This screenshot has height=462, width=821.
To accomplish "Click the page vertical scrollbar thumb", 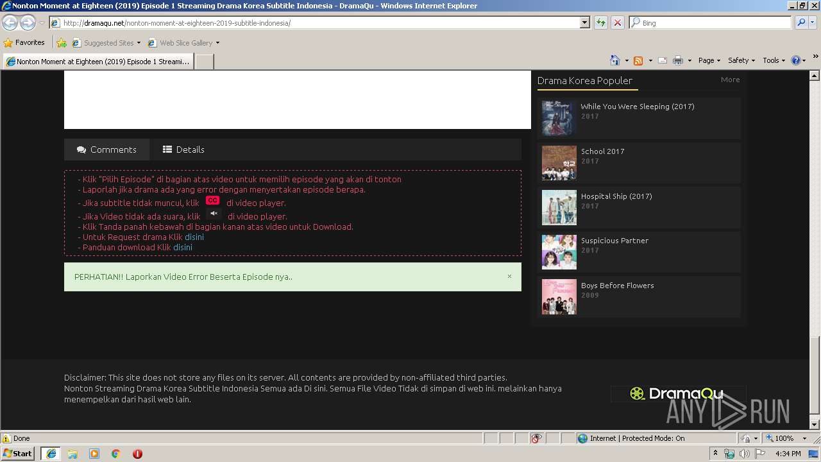I will tap(815, 375).
